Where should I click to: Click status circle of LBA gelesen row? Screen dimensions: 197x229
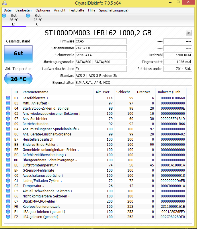[8, 217]
